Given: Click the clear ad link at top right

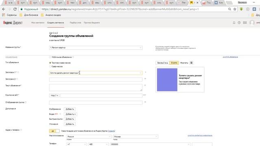Looking at the screenshot, I should click(x=230, y=57).
